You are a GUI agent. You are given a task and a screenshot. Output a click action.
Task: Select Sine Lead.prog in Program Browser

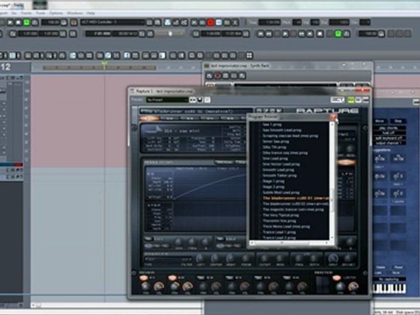pos(275,158)
